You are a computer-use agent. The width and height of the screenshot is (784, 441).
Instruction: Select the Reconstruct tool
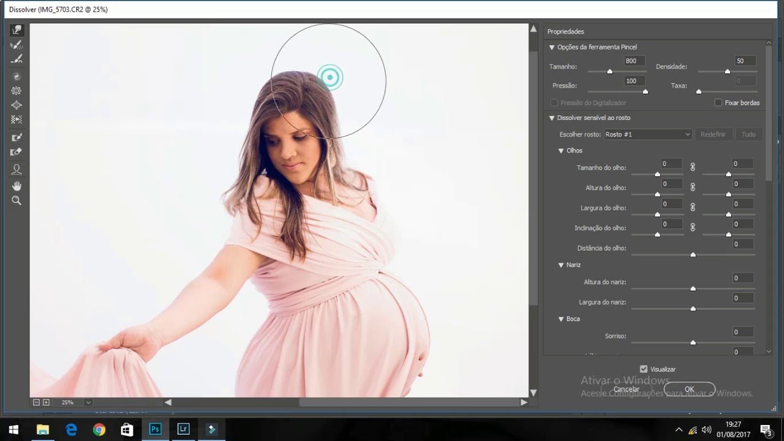click(x=17, y=45)
